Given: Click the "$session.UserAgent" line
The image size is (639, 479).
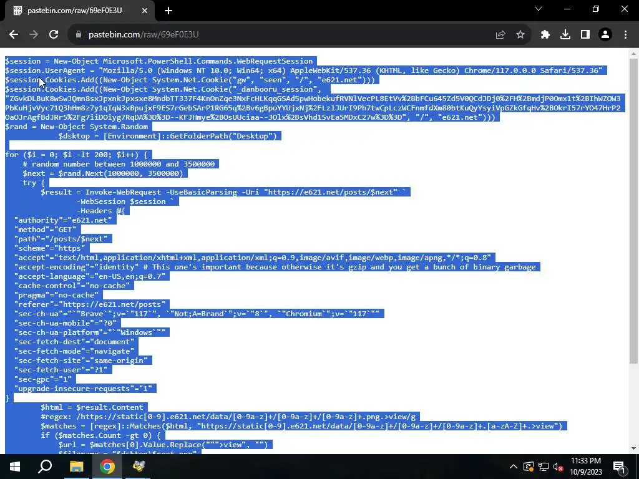Looking at the screenshot, I should pyautogui.click(x=304, y=70).
